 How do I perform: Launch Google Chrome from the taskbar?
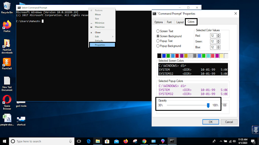[x=144, y=141]
